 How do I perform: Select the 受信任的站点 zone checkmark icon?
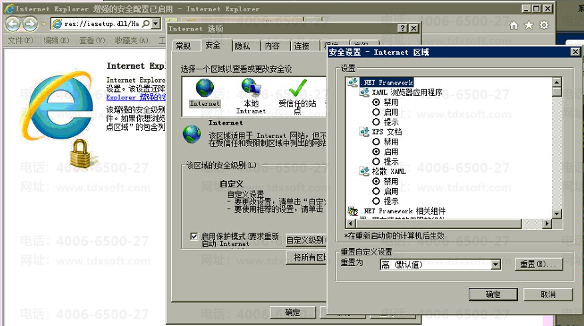point(297,88)
